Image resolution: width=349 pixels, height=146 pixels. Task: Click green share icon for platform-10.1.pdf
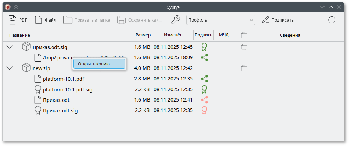click(204, 79)
